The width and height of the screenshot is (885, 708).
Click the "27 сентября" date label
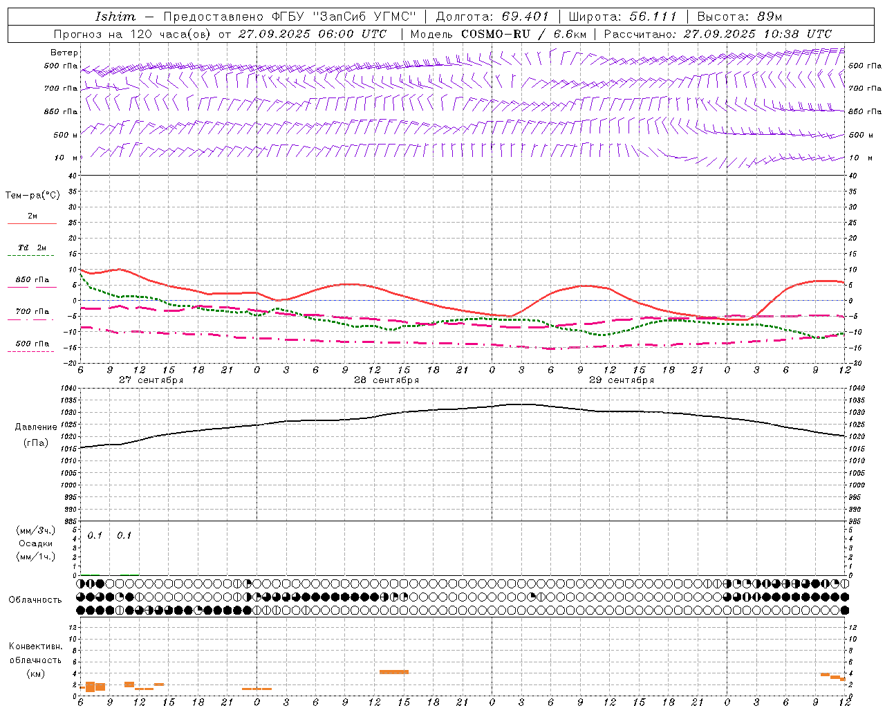151,380
